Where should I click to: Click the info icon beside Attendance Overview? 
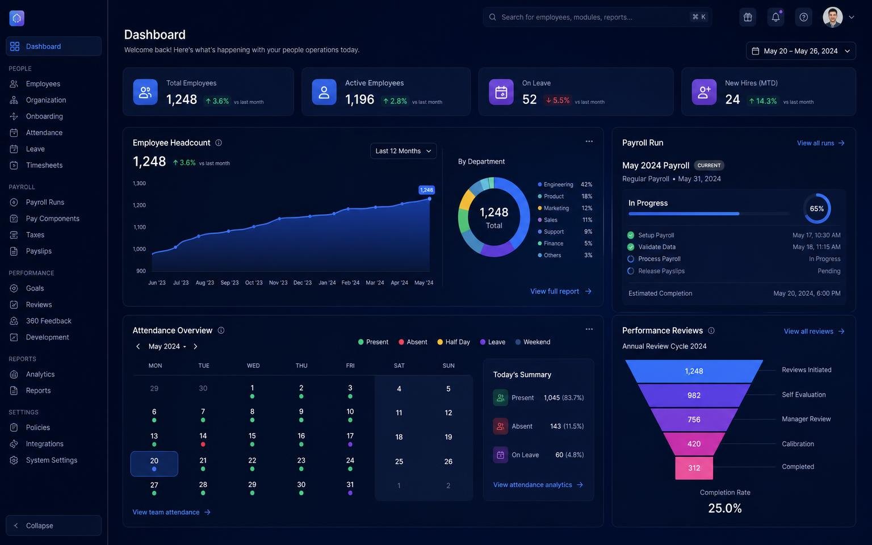click(221, 330)
